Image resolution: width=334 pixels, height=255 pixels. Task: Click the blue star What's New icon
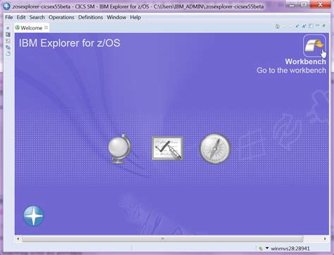34,216
